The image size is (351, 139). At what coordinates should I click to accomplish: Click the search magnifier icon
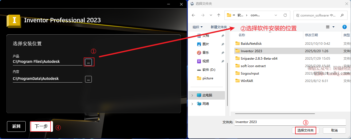pos(342,15)
